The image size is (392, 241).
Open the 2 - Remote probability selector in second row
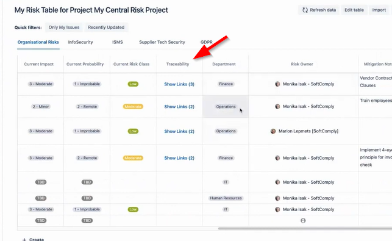pyautogui.click(x=87, y=107)
